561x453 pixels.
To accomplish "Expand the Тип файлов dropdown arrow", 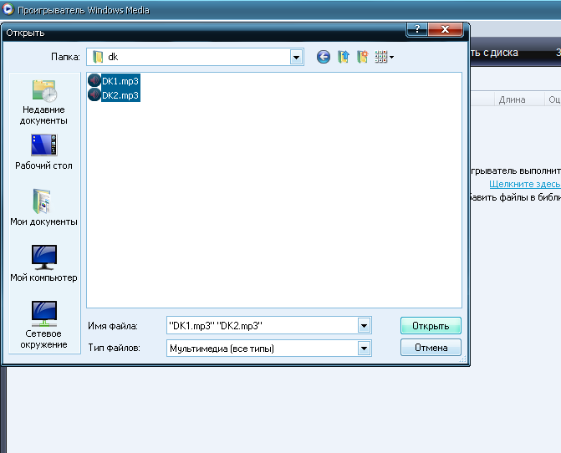I will click(364, 349).
